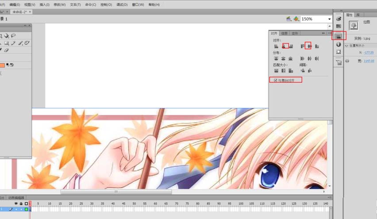Toggle layer 1 lock dot

tap(21, 209)
